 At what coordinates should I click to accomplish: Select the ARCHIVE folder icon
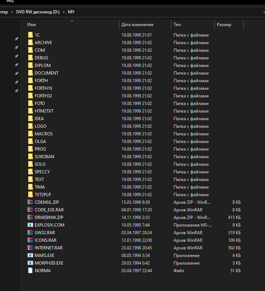[30, 42]
